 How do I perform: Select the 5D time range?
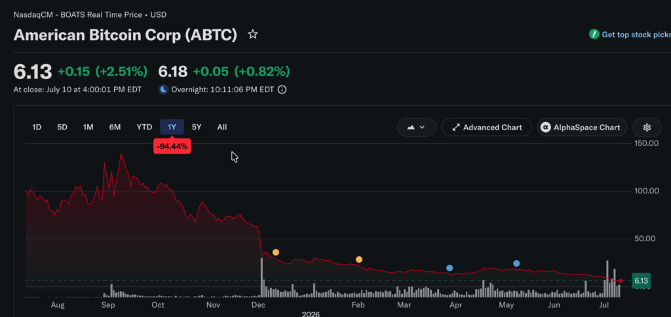click(x=62, y=127)
